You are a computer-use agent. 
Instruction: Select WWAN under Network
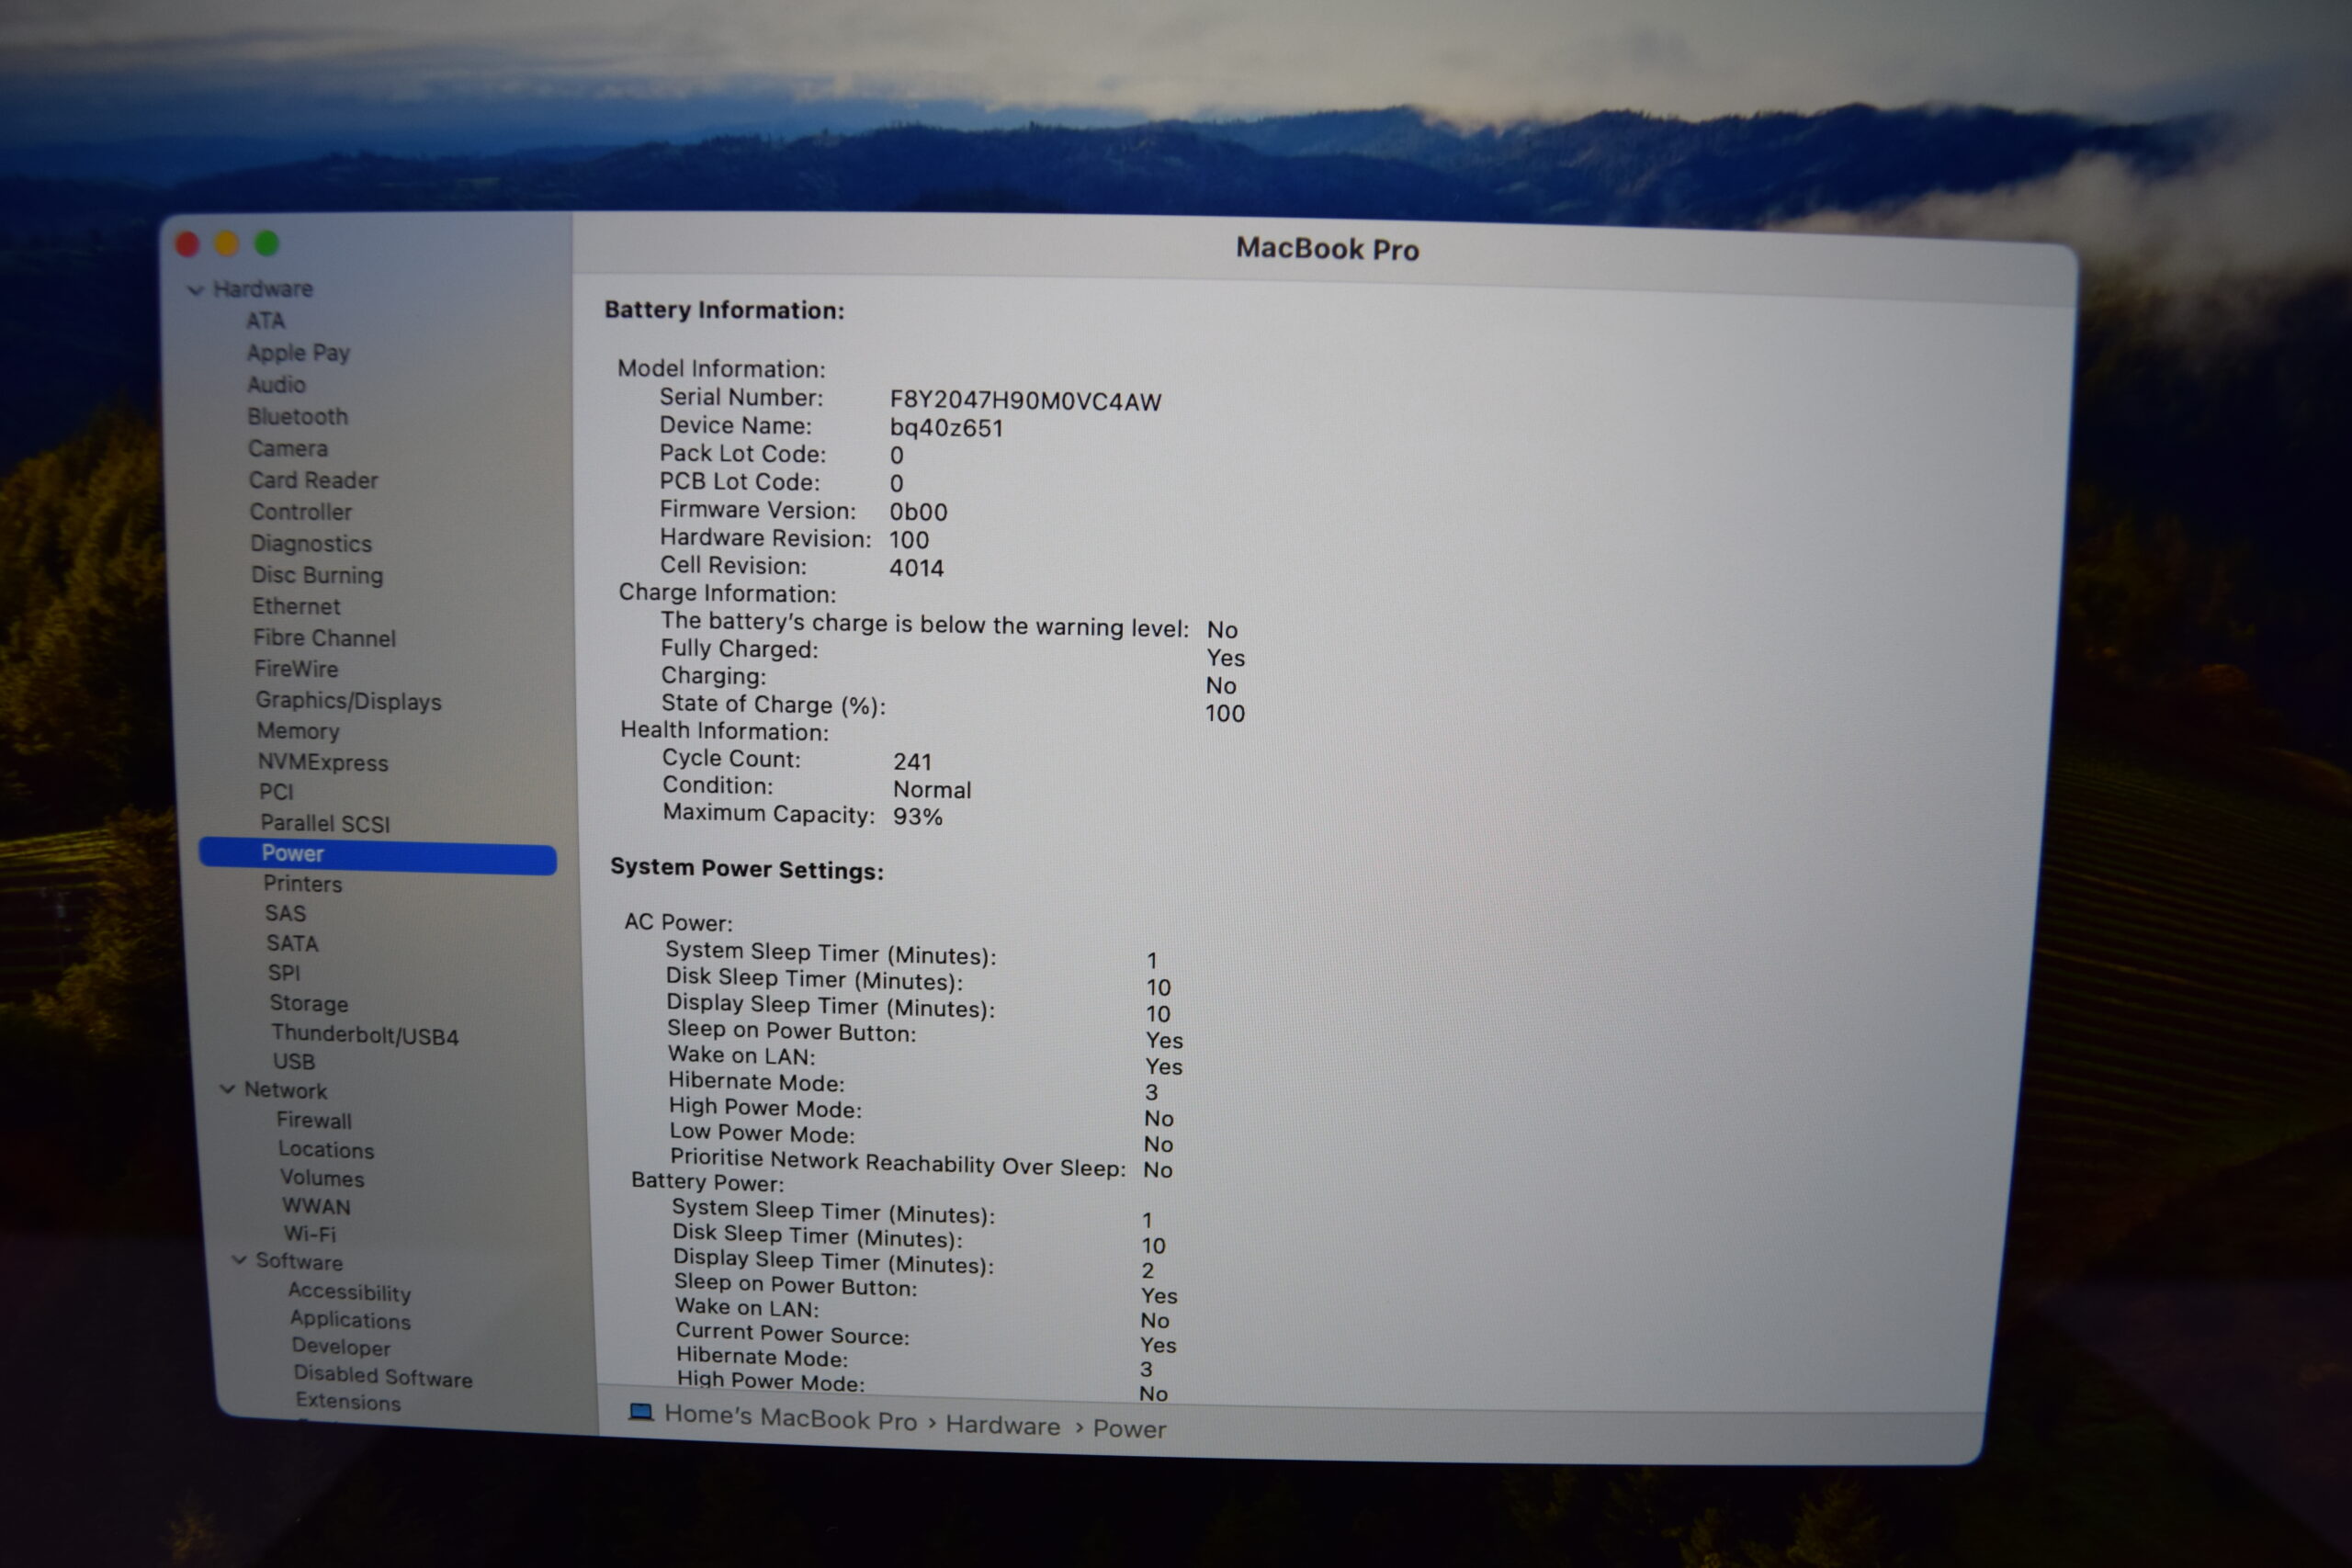pyautogui.click(x=316, y=1206)
